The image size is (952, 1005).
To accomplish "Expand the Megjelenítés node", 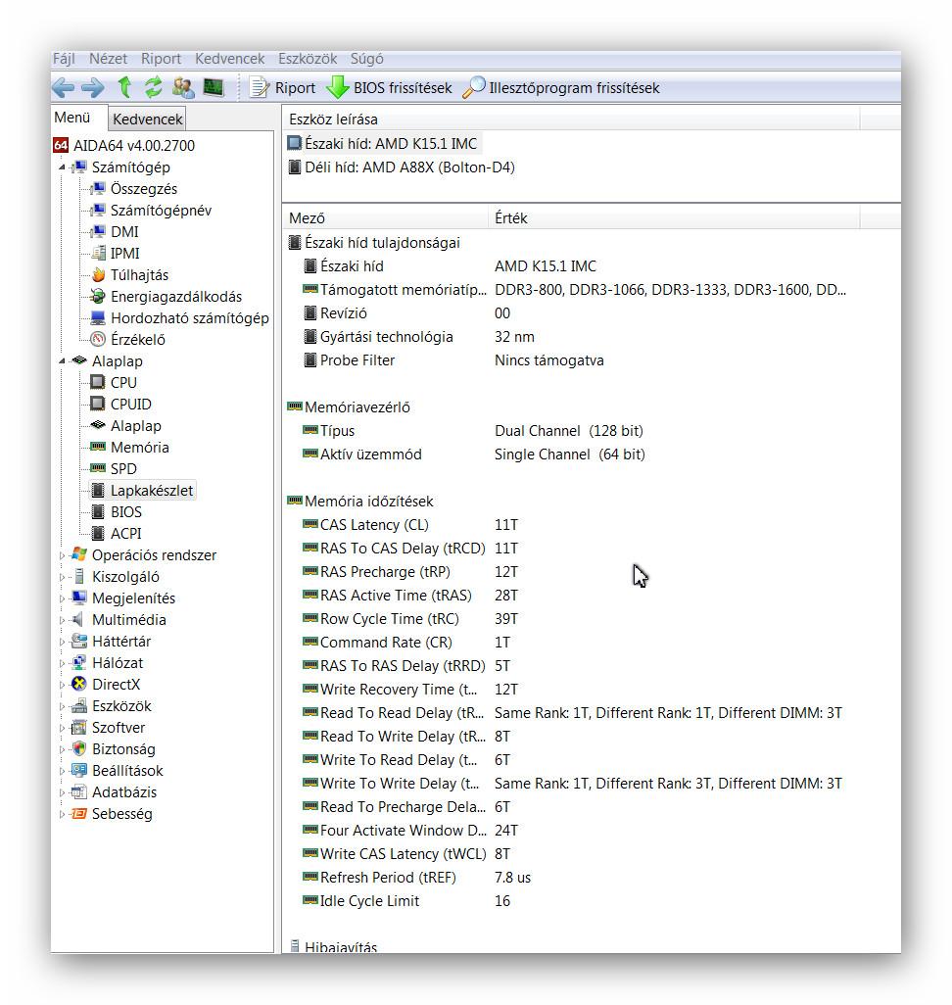I will (62, 598).
